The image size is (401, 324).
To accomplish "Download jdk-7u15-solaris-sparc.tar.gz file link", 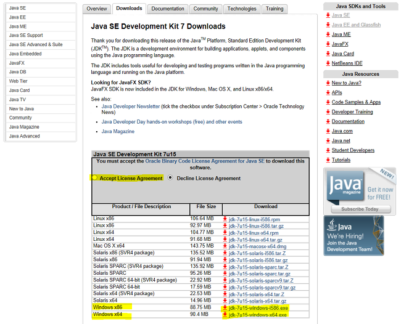I will pos(260,274).
